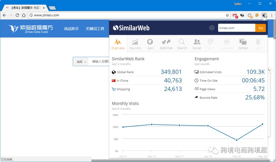276x162 pixels.
Task: Bookmark this page with the star
Action: (227, 15)
